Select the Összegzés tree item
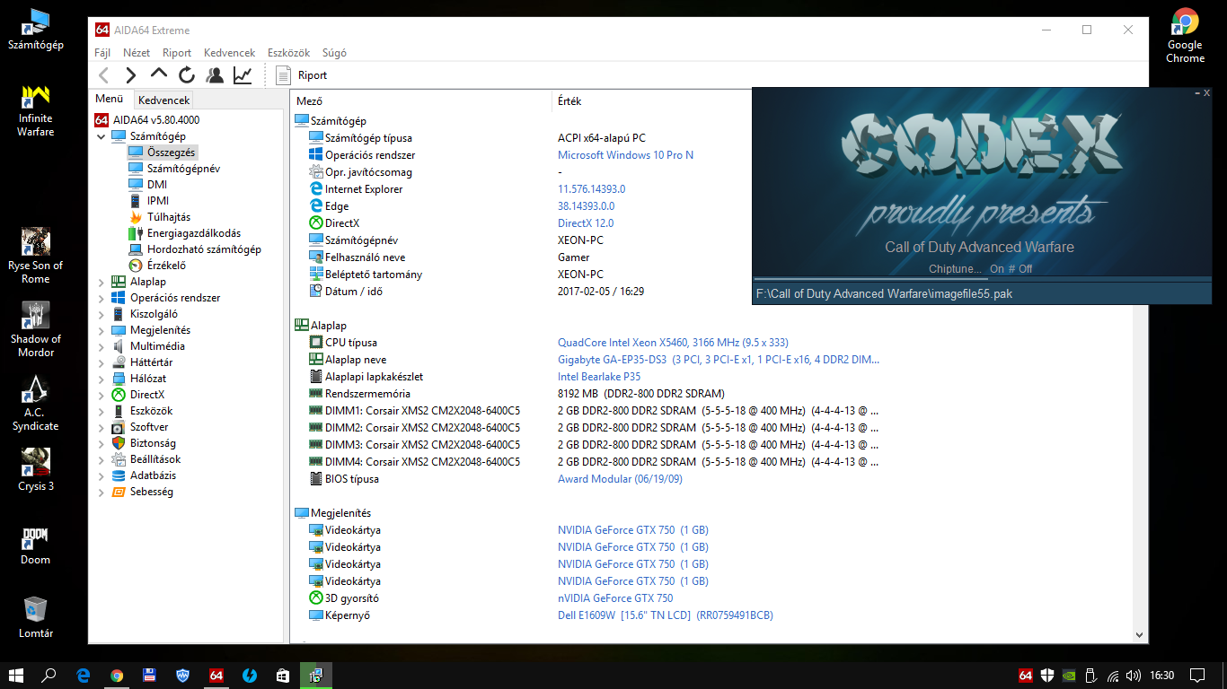Viewport: 1227px width, 689px height. coord(171,153)
